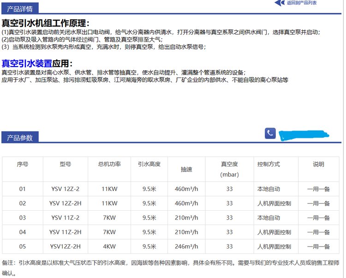
Task: Click model YSV 12Z-2 in row 01
Action: pyautogui.click(x=65, y=189)
